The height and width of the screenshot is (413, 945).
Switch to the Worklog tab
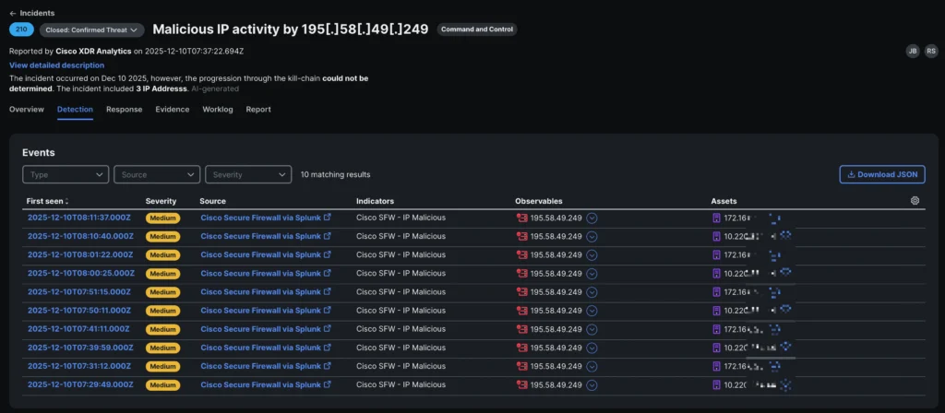coord(218,110)
